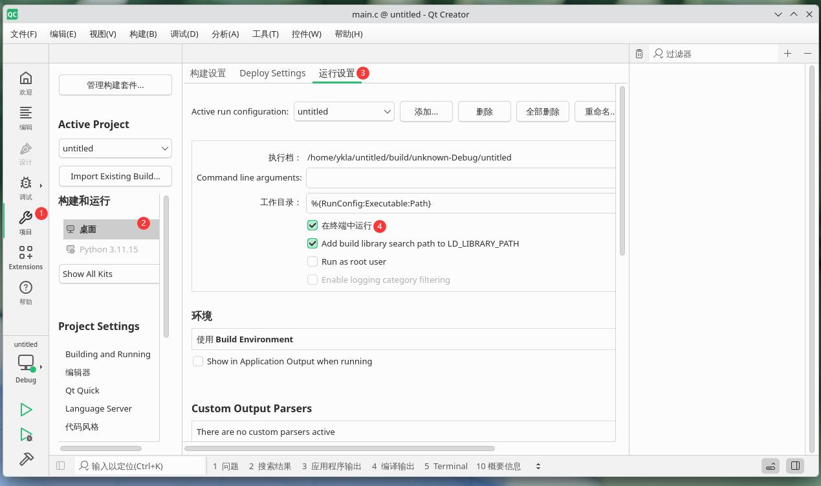The image size is (821, 486).
Task: Open Qt Quick project settings
Action: (83, 390)
